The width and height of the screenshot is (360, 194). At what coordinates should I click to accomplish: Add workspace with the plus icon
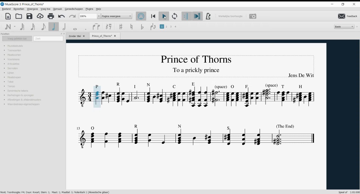click(357, 27)
